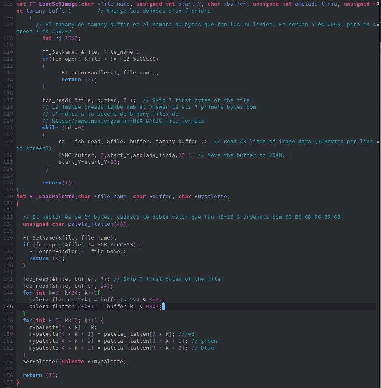The height and width of the screenshot is (388, 381).
Task: Click 'return(1);' on line 128
Action: coord(58,182)
